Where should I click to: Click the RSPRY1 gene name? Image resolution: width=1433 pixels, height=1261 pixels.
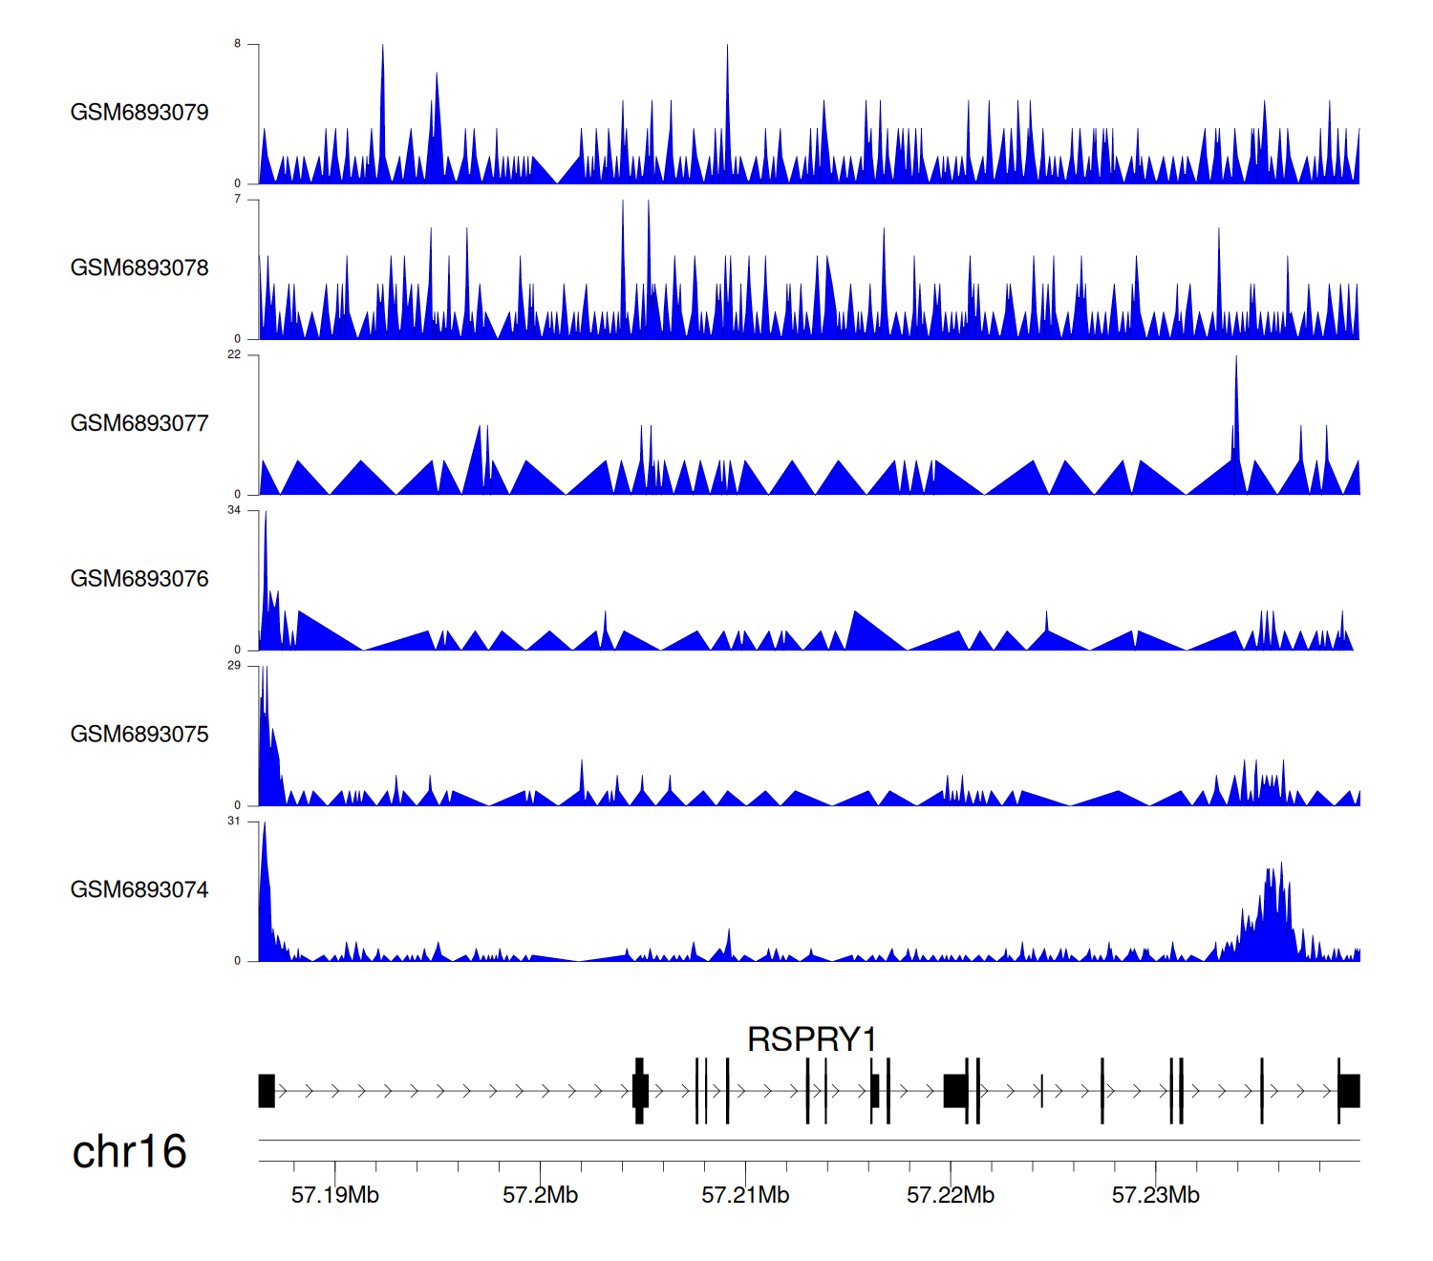(811, 1039)
